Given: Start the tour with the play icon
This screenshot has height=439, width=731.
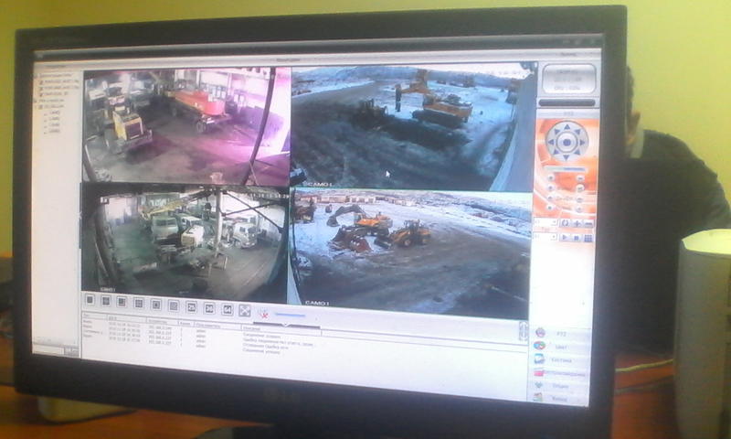Looking at the screenshot, I should tap(565, 238).
